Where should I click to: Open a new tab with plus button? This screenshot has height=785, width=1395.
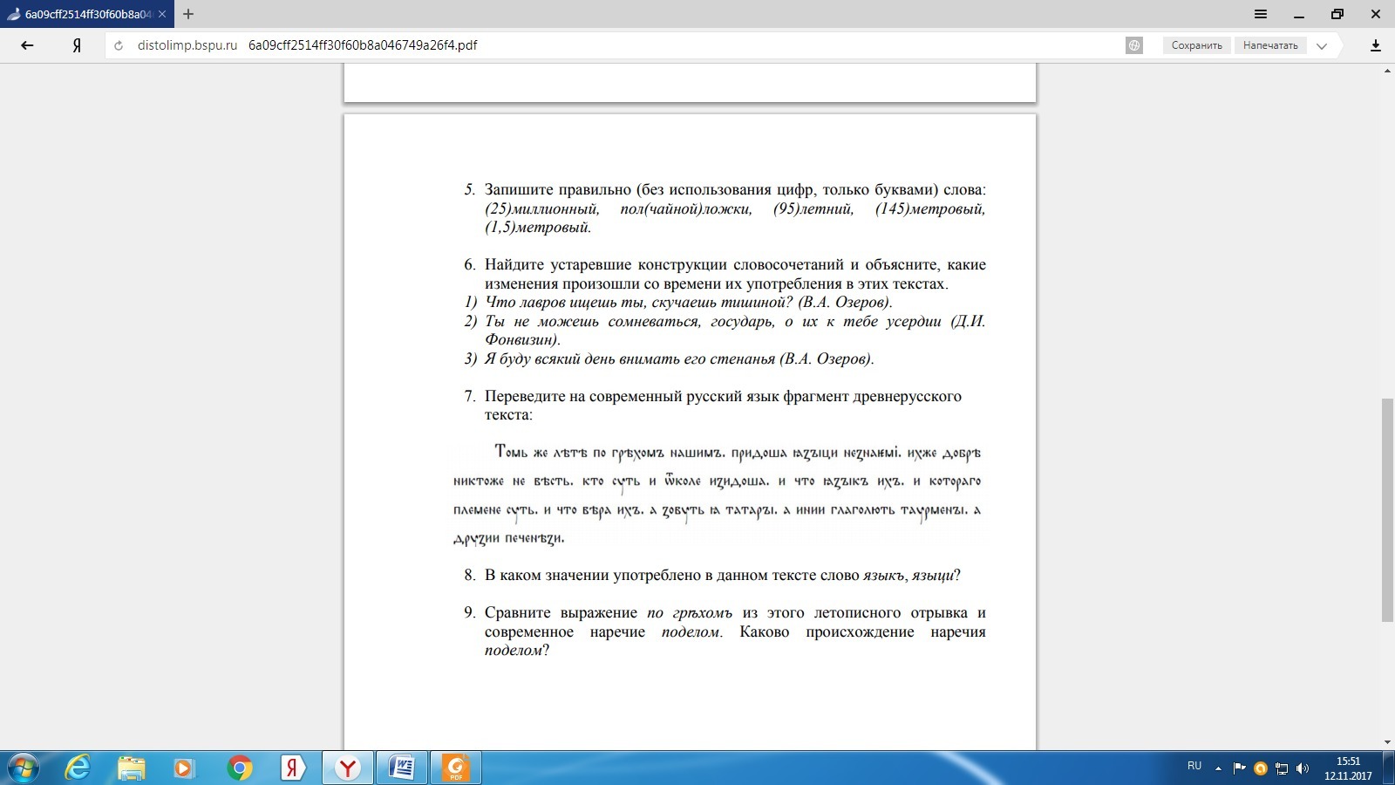pyautogui.click(x=188, y=14)
